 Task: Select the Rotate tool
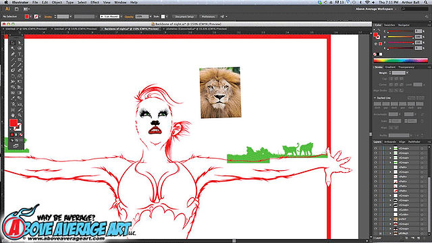click(13, 76)
